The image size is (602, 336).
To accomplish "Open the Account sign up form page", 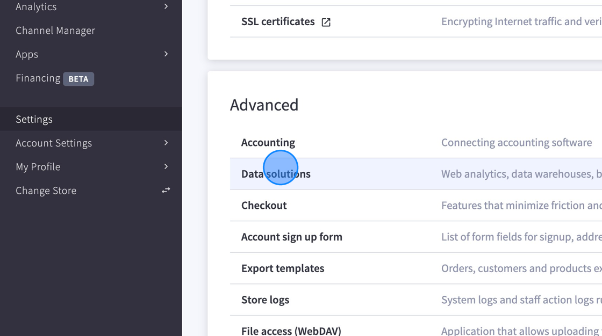I will [292, 237].
